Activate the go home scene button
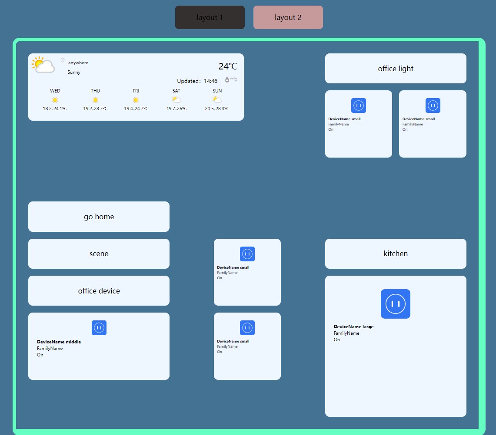 [x=99, y=217]
